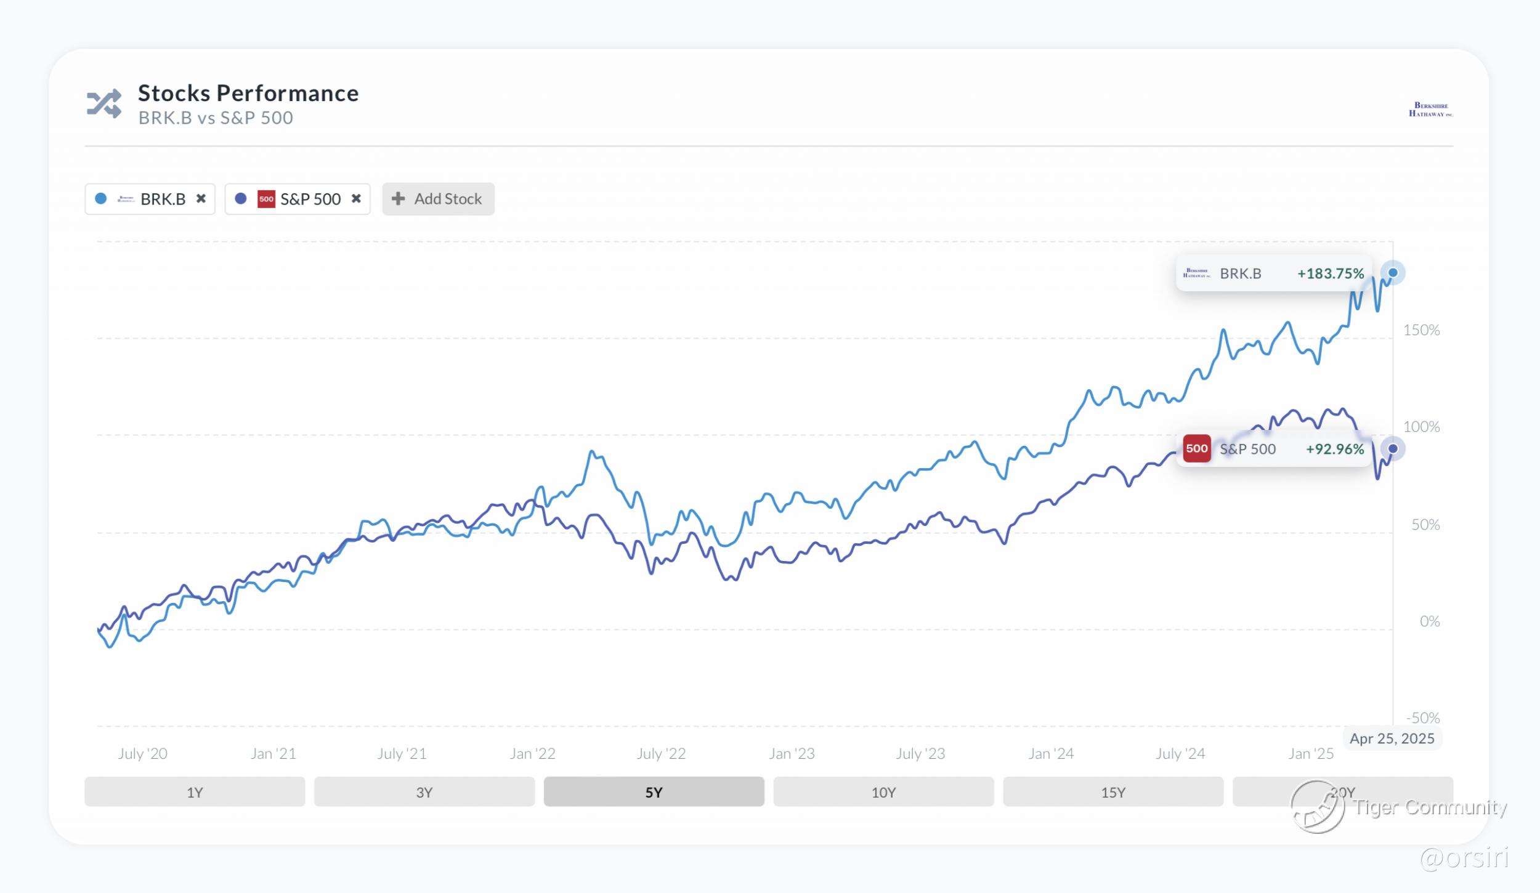Click the Jan '25 axis label
Image resolution: width=1540 pixels, height=893 pixels.
click(1311, 754)
